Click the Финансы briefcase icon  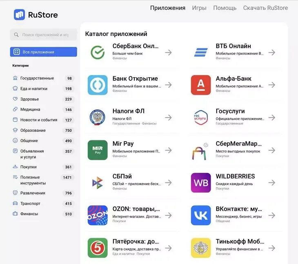pyautogui.click(x=15, y=214)
